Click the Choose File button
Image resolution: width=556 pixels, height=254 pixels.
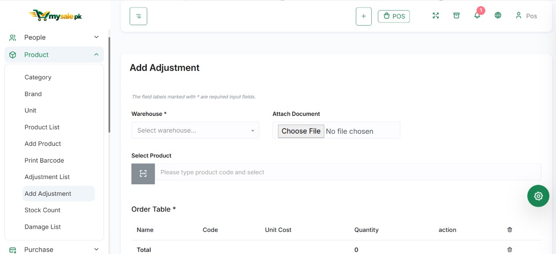tap(301, 131)
